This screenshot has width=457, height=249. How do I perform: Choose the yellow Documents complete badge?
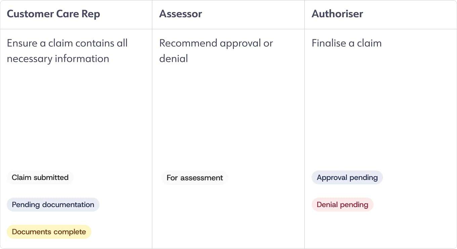coord(49,232)
